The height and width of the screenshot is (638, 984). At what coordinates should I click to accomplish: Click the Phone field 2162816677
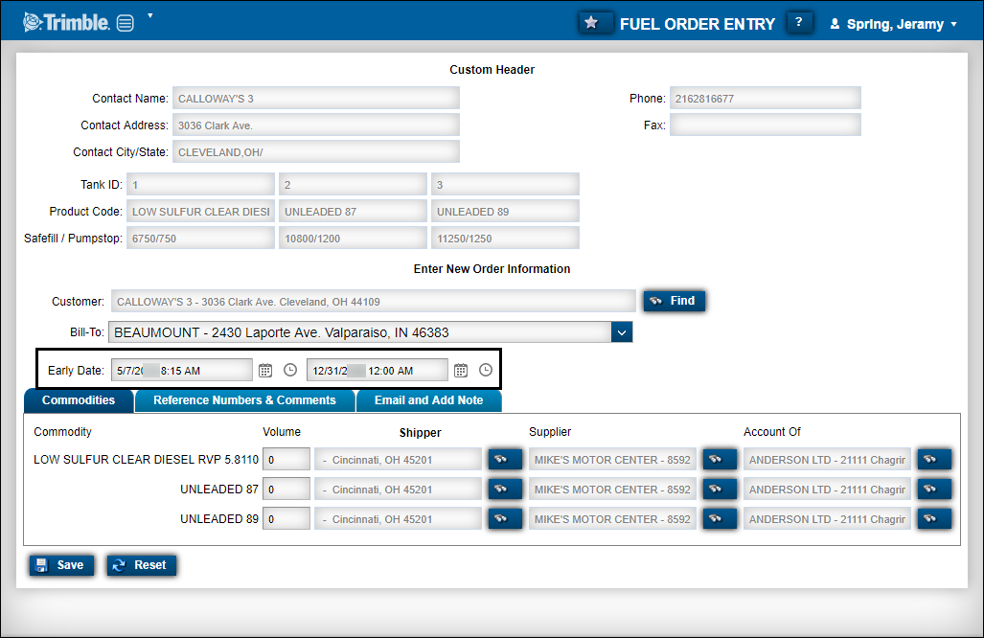tap(765, 99)
